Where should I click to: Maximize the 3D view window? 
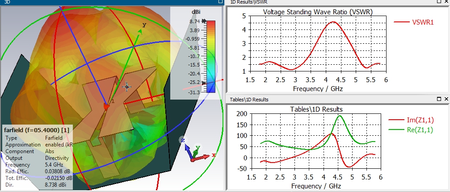click(x=220, y=1)
